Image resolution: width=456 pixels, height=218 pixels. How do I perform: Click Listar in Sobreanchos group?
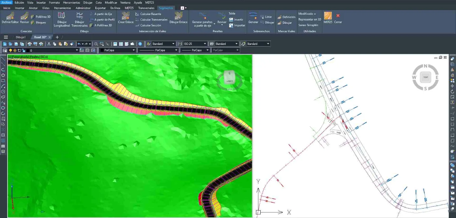[x=266, y=17]
